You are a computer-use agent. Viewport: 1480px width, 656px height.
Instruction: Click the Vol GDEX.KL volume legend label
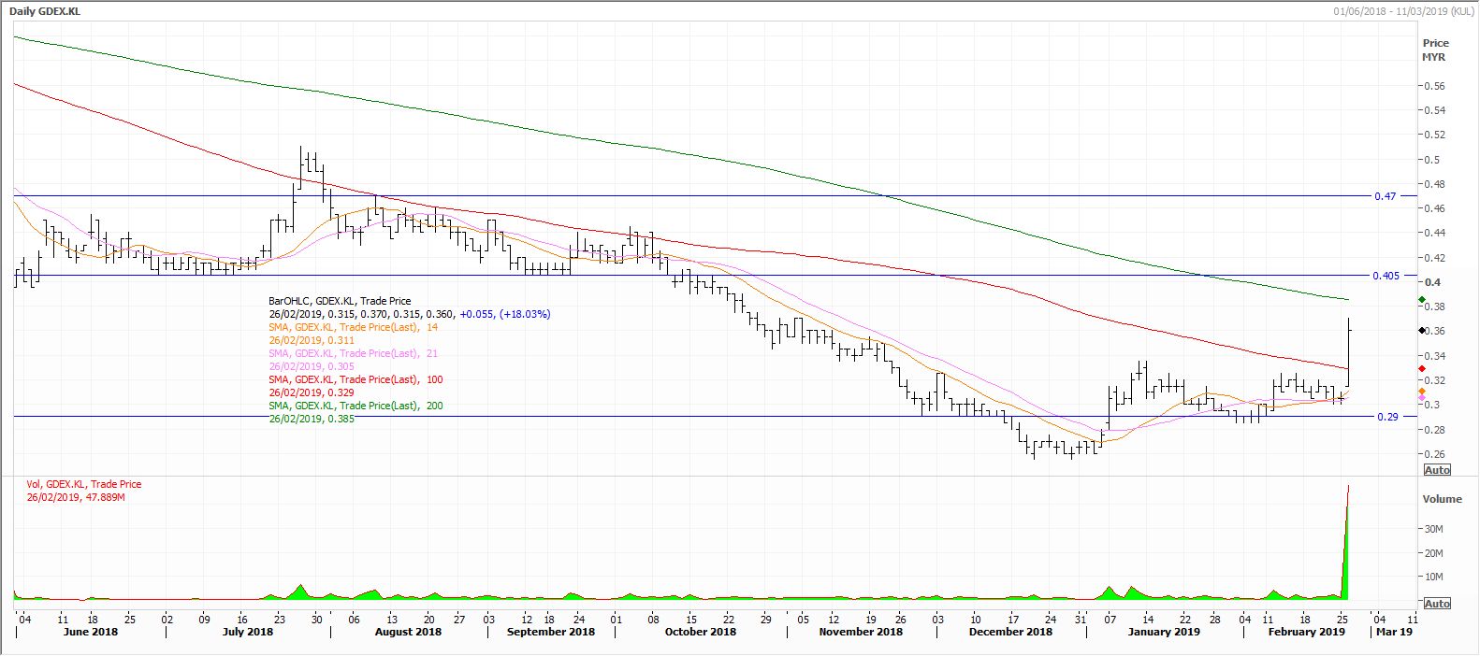pos(84,484)
